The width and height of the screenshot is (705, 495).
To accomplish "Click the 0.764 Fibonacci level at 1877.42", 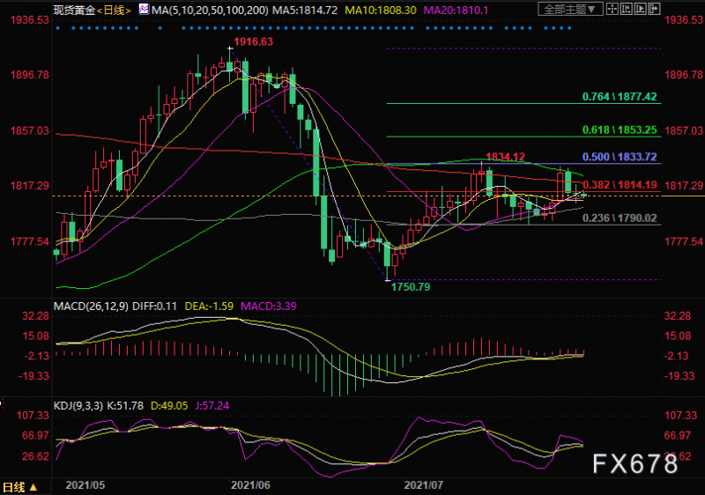I will [x=620, y=97].
